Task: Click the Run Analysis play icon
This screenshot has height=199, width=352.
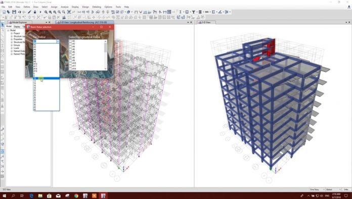Action: 40,12
